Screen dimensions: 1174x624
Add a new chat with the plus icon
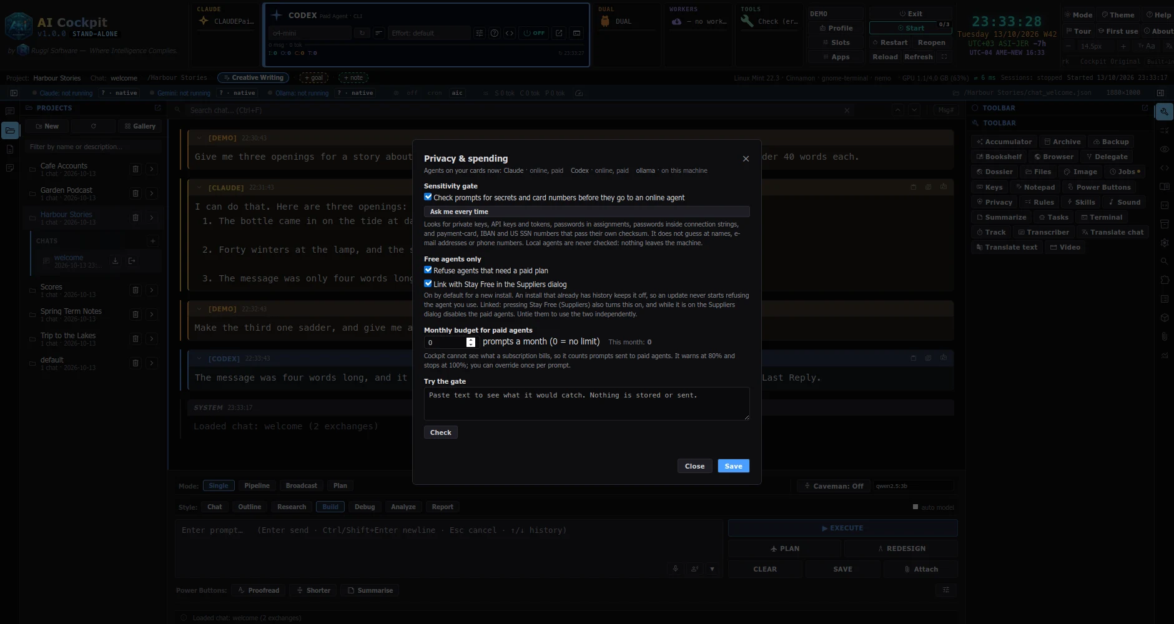[x=152, y=241]
